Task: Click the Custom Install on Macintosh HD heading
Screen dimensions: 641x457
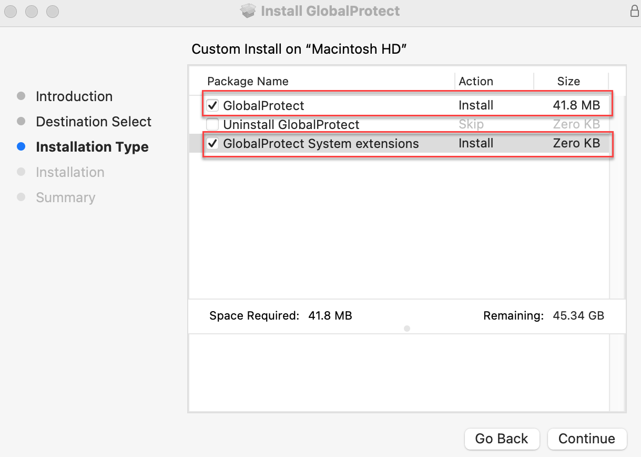Action: pos(300,49)
